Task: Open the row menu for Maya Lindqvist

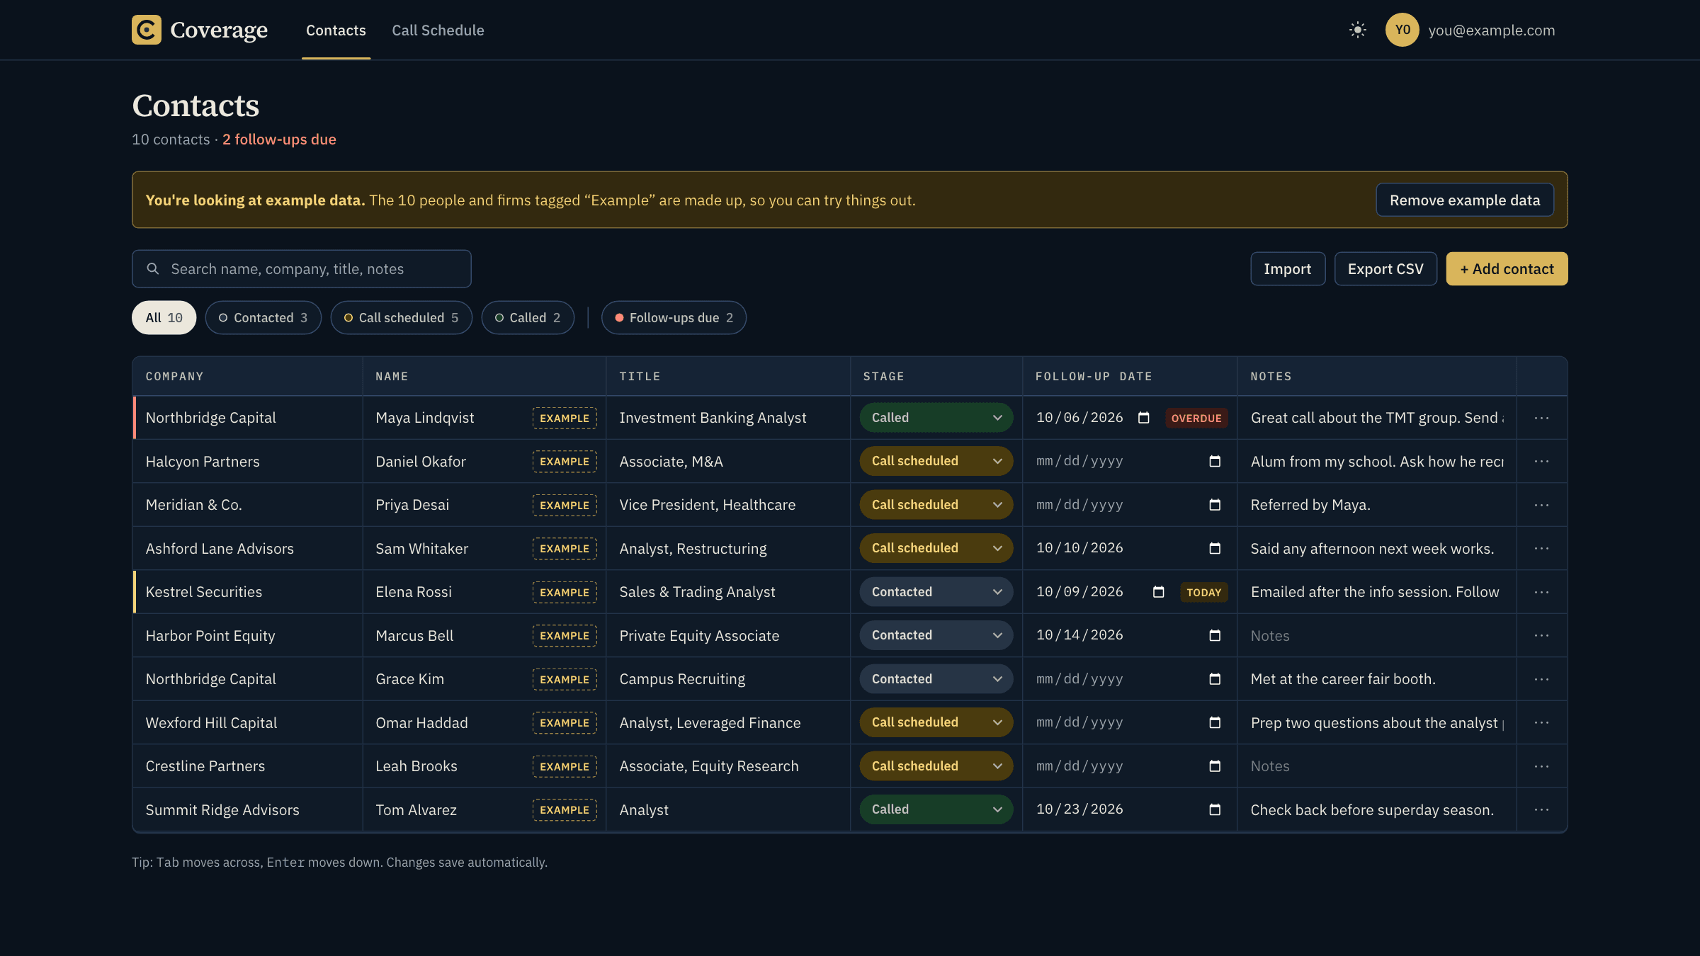Action: [1541, 418]
